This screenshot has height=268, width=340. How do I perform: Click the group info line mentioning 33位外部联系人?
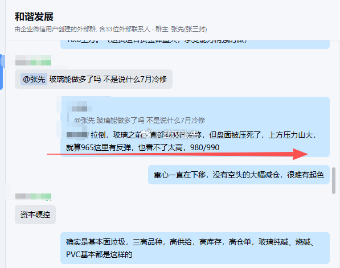(110, 29)
